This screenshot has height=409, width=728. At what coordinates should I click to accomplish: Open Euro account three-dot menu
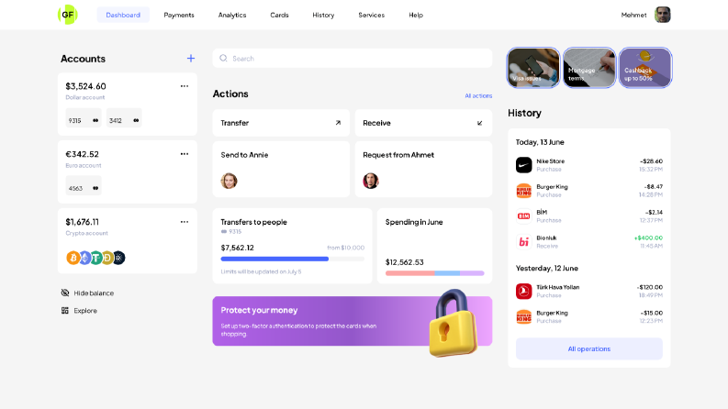point(185,154)
